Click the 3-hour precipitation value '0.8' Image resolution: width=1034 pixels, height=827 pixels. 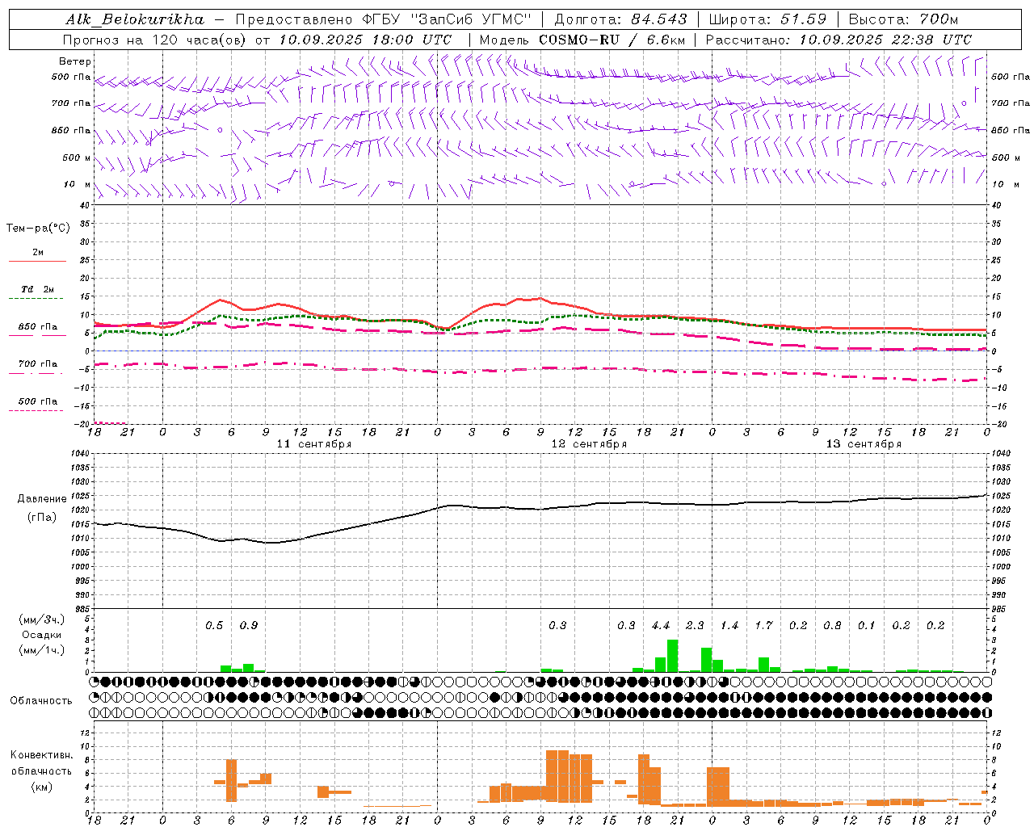click(x=832, y=626)
